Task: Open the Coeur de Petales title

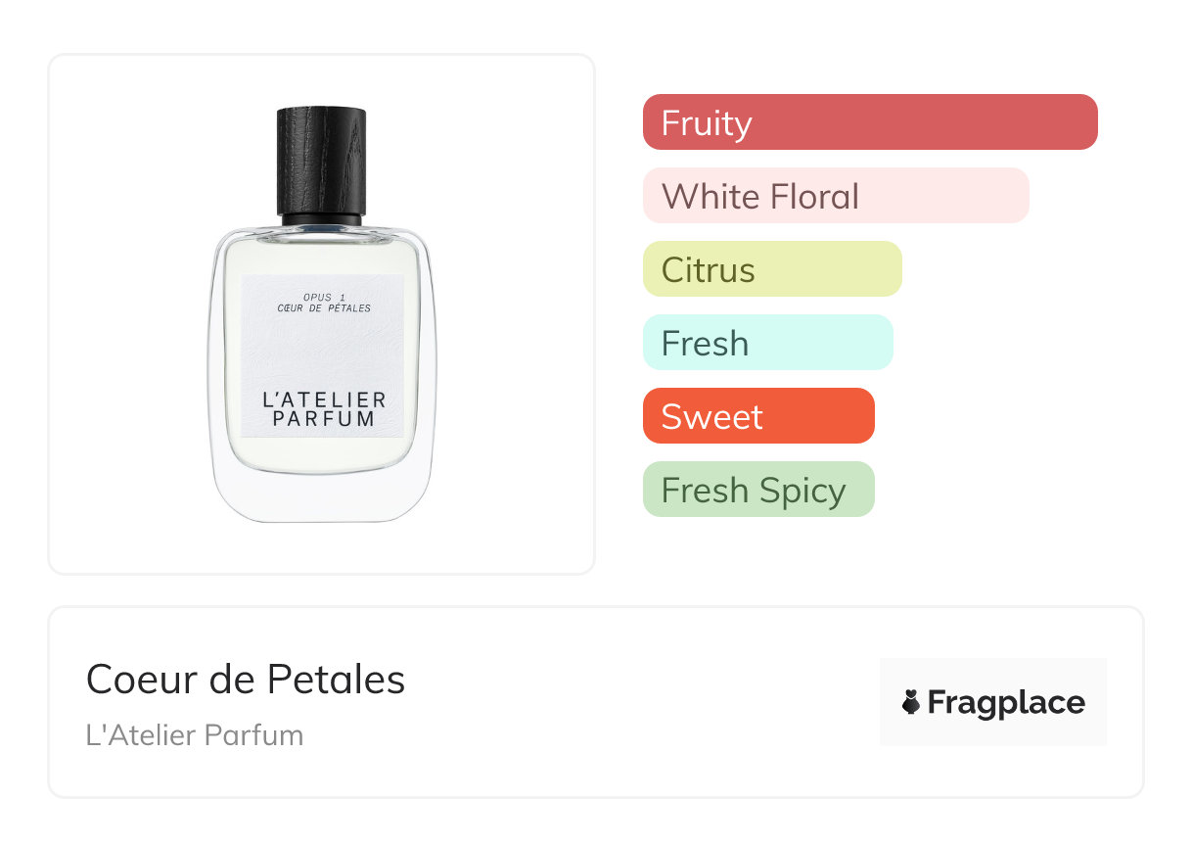Action: click(x=245, y=680)
